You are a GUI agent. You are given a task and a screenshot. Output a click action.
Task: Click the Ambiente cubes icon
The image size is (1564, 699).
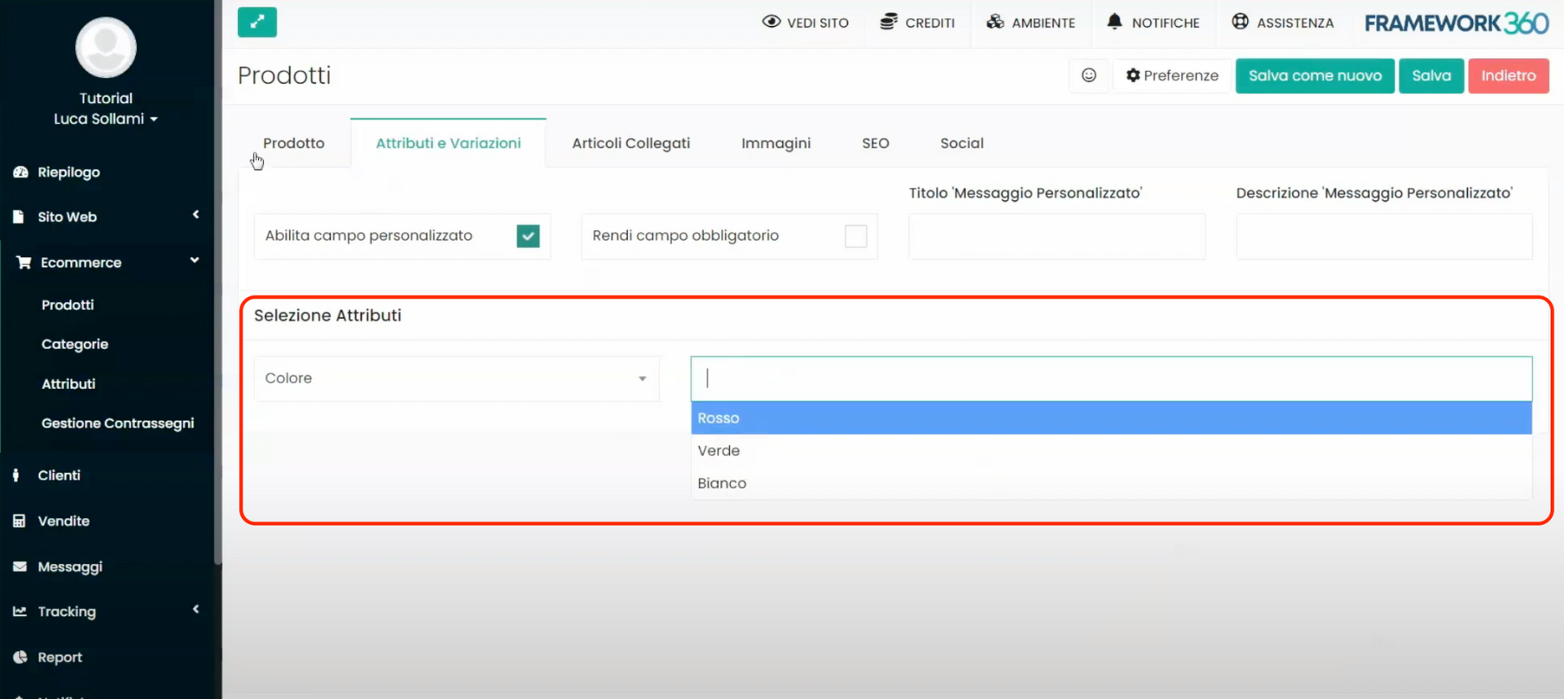[995, 22]
